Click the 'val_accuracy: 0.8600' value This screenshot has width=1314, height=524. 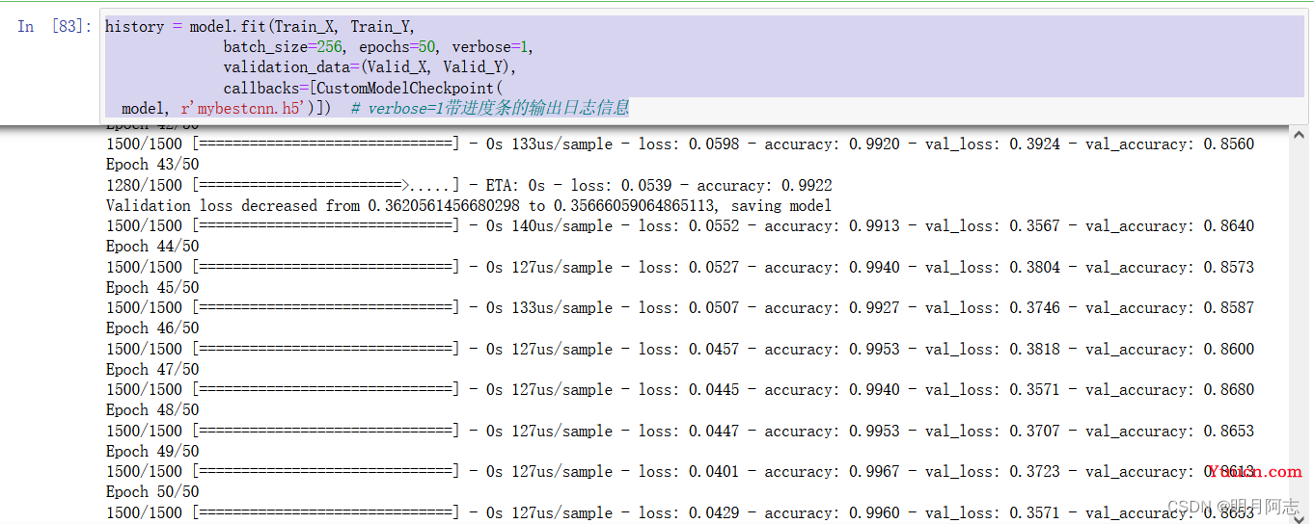(x=1169, y=349)
